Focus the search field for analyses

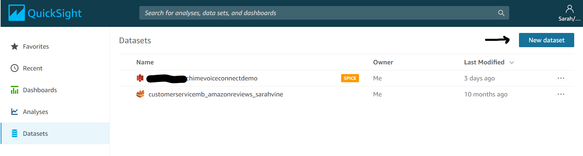click(324, 13)
